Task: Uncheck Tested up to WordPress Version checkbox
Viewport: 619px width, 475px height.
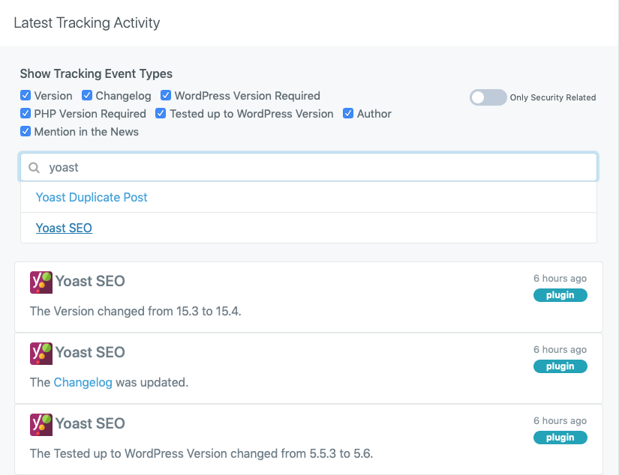Action: pos(161,114)
